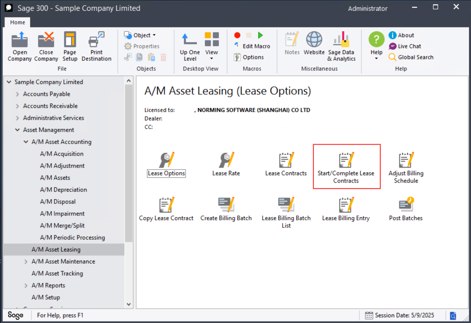Viewport: 471px width, 323px height.
Task: Open the Object dropdown
Action: 140,35
